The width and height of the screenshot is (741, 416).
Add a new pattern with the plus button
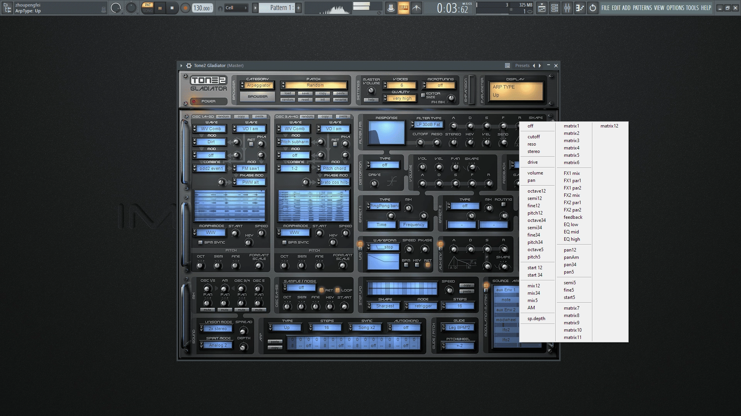pyautogui.click(x=298, y=8)
